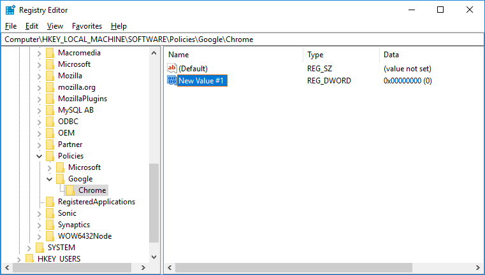
Task: Click the registry path address bar
Action: [242, 39]
